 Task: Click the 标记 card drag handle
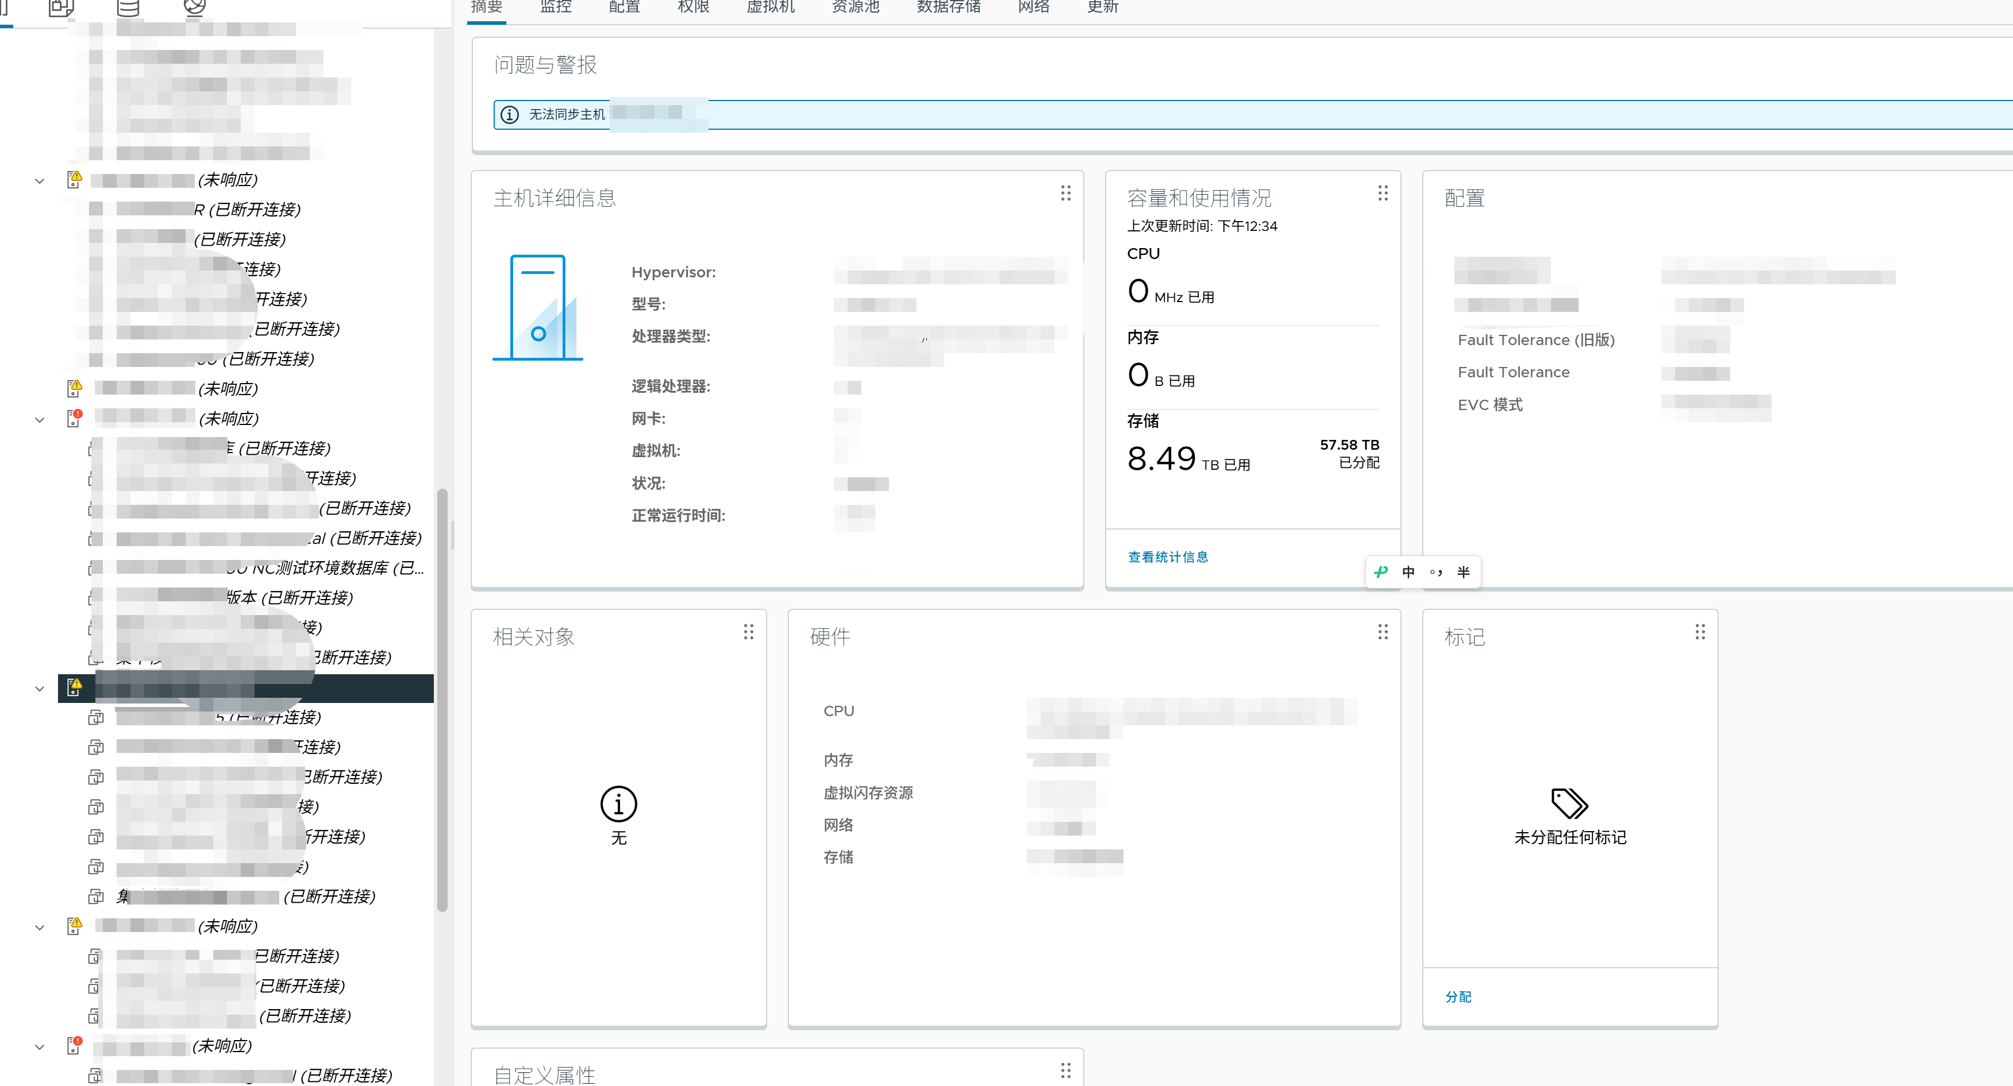click(x=1700, y=632)
